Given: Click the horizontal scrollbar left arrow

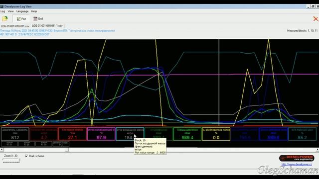Looking at the screenshot, I should (x=1, y=150).
